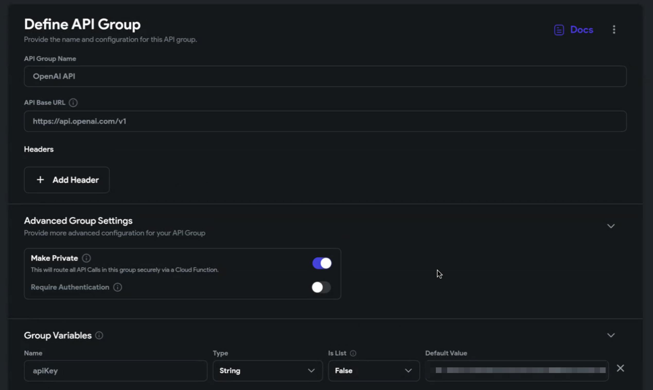The height and width of the screenshot is (390, 653).
Task: Click the Docs document icon
Action: [559, 30]
